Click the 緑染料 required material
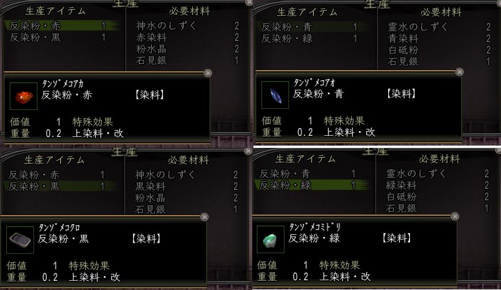The image size is (501, 290). (x=401, y=185)
